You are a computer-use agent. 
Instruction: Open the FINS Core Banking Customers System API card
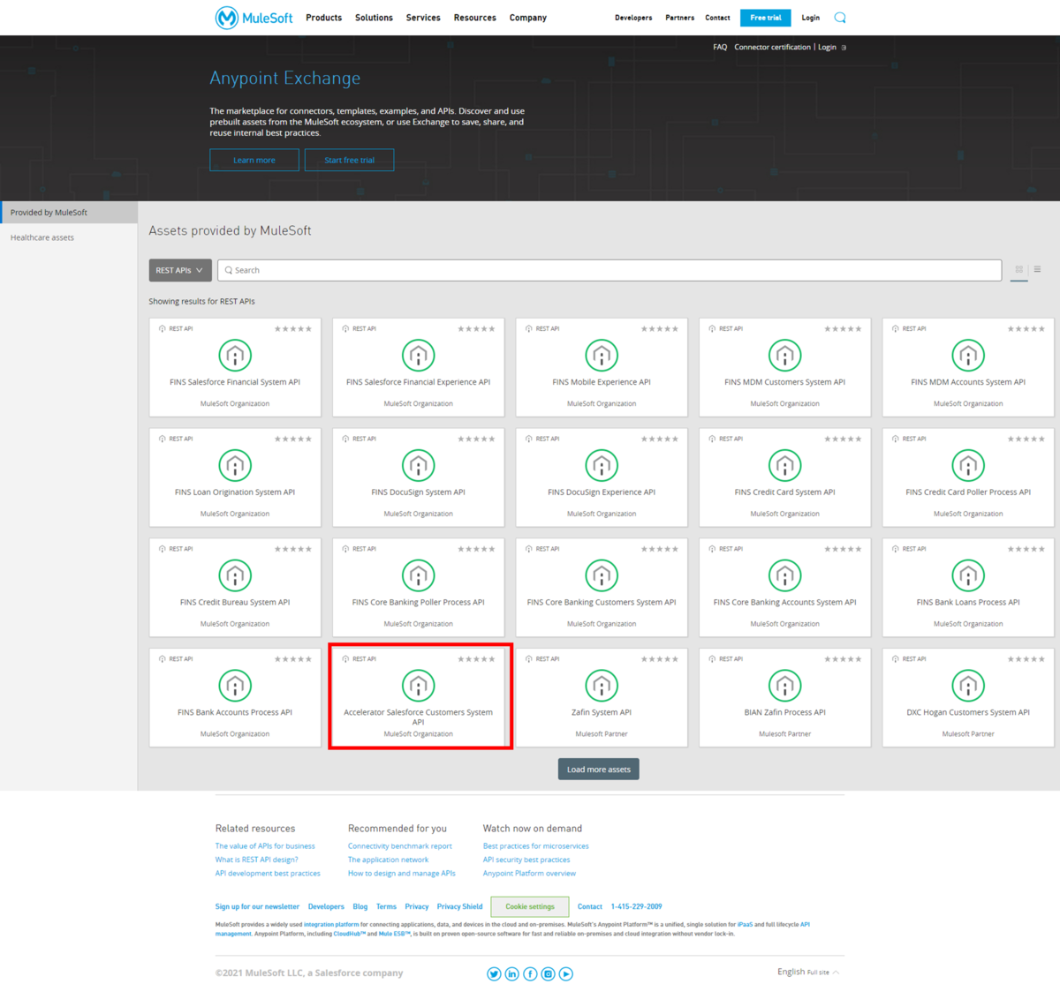602,588
